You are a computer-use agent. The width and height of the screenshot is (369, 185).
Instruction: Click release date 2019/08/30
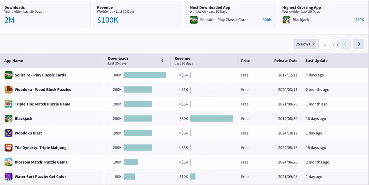(x=288, y=118)
